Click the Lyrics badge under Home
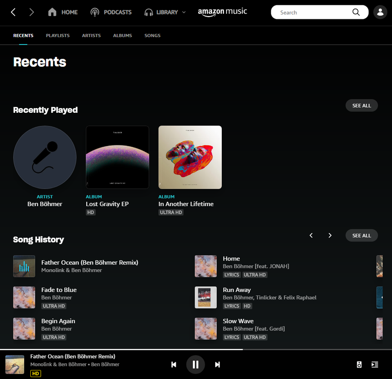The height and width of the screenshot is (379, 392). point(231,275)
